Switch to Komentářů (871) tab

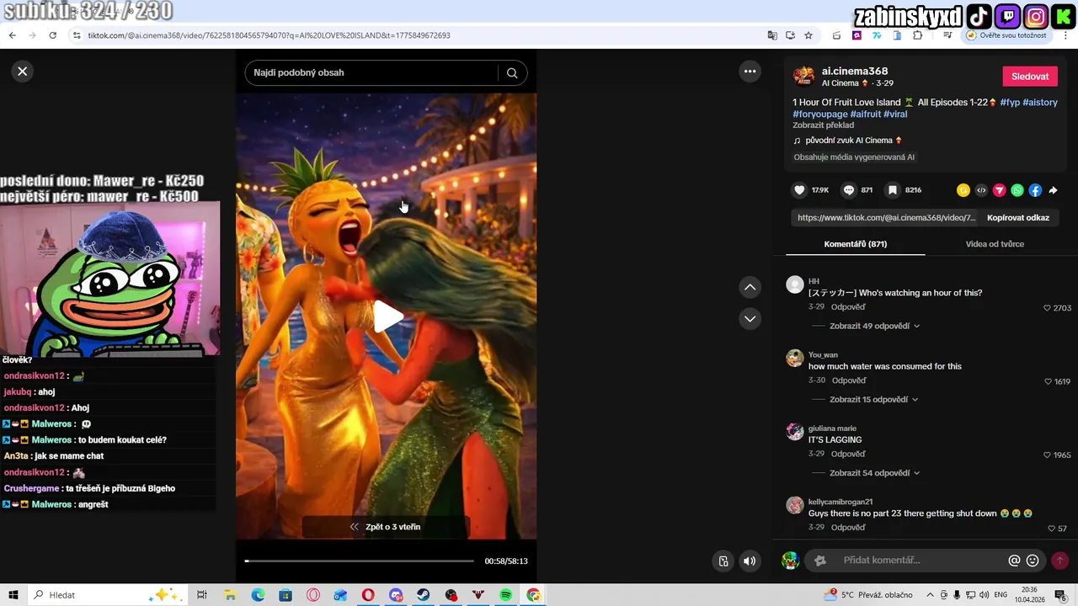coord(855,244)
